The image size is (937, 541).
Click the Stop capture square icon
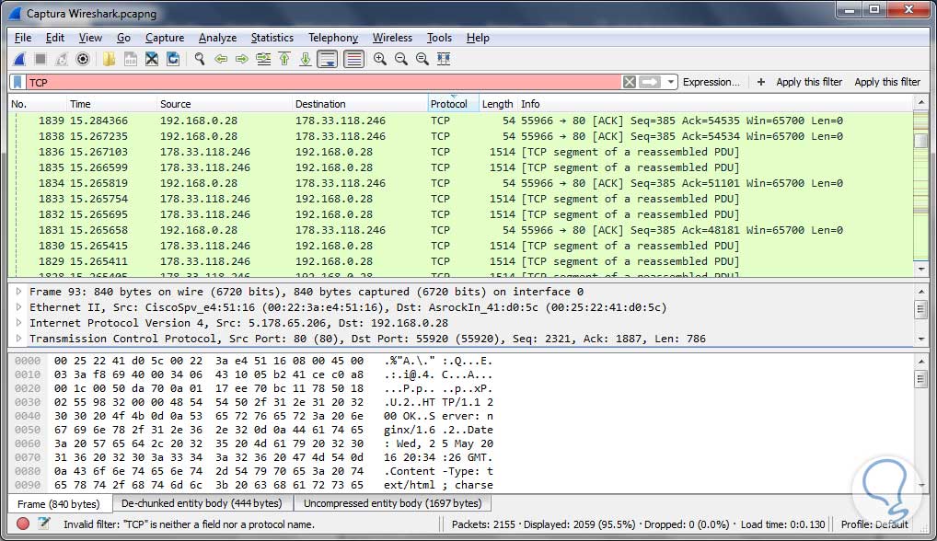(x=40, y=59)
